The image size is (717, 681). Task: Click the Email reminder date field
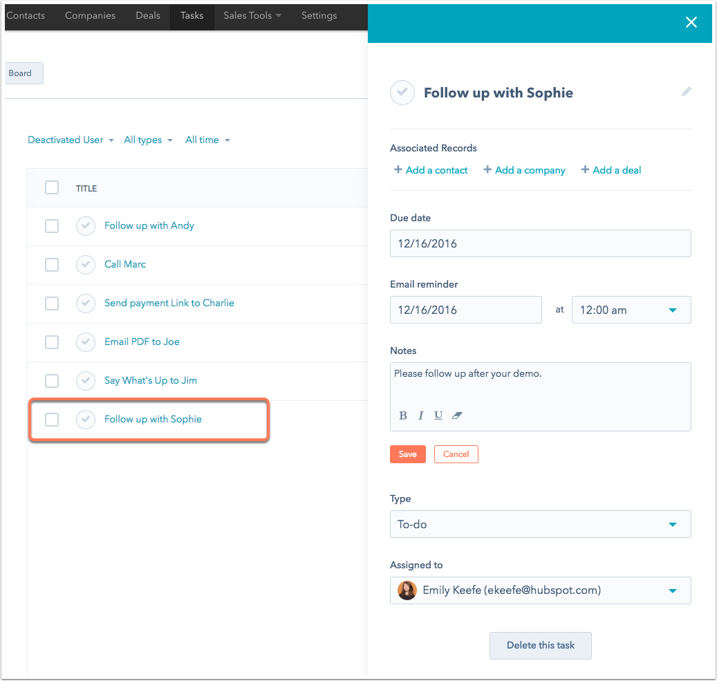465,310
